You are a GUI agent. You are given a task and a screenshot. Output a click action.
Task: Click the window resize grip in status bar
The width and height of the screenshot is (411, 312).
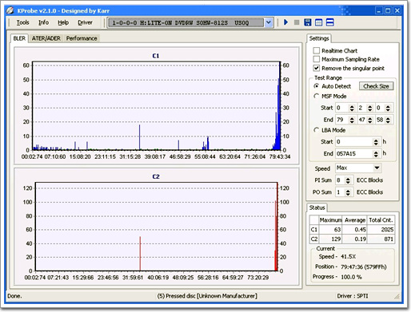pos(397,296)
